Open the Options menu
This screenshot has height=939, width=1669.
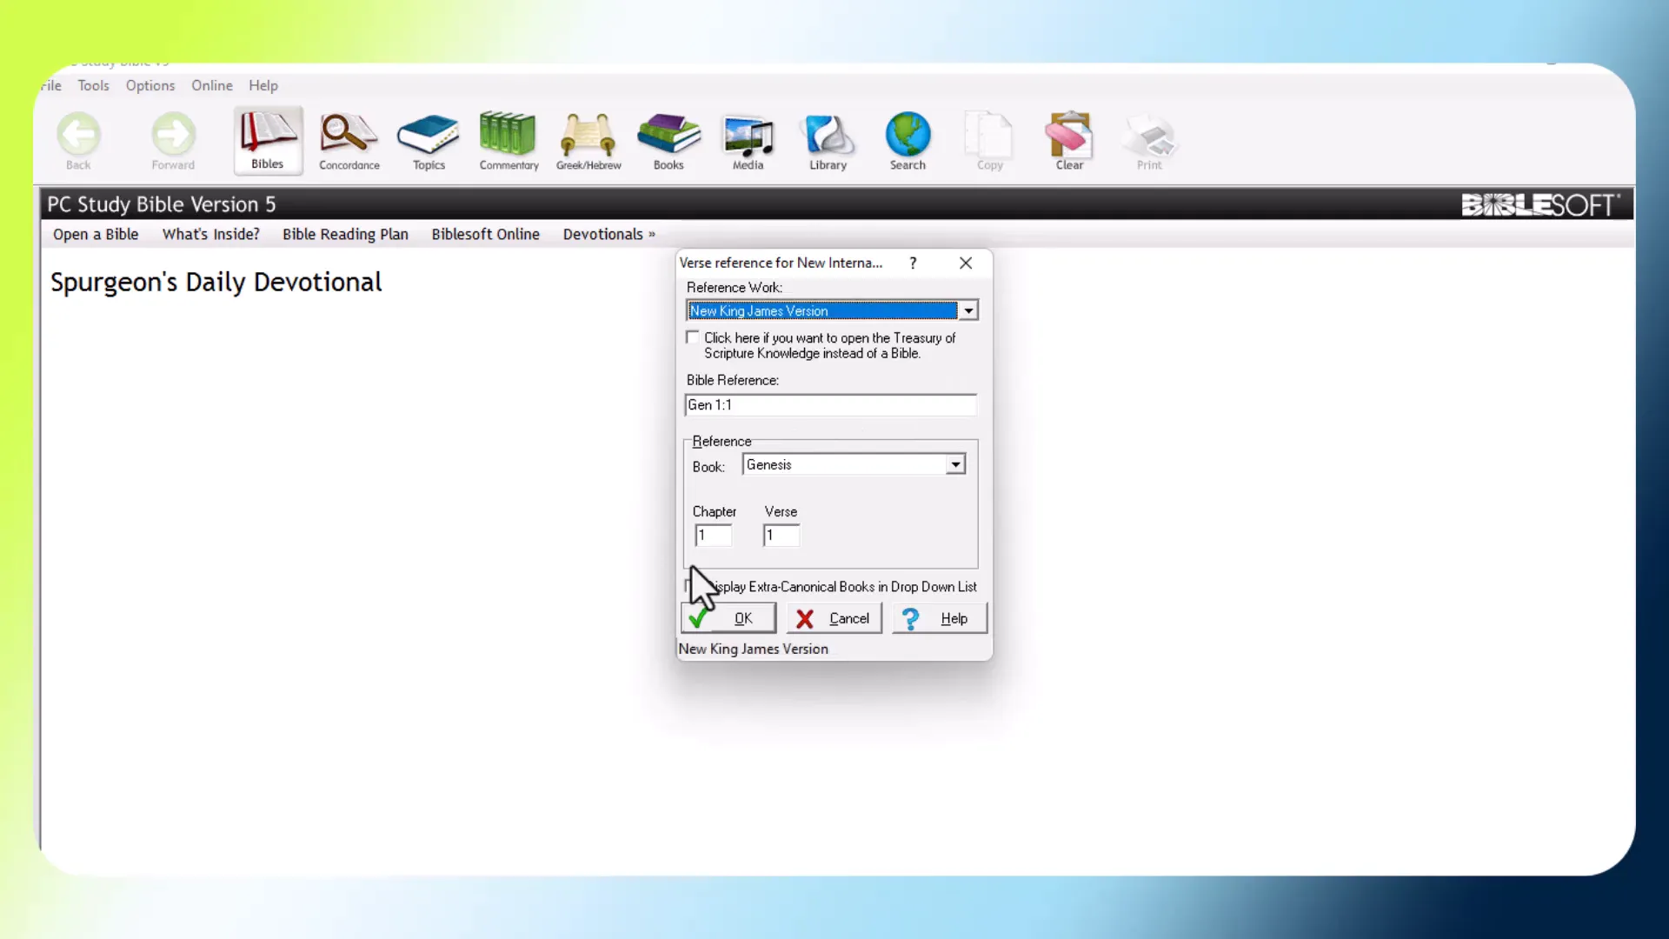click(150, 85)
